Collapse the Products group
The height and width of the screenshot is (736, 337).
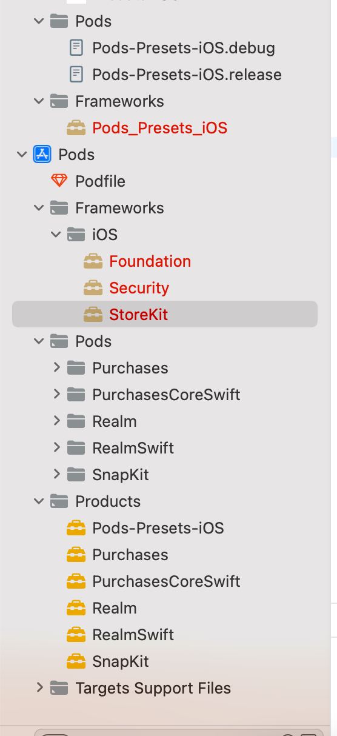point(39,501)
